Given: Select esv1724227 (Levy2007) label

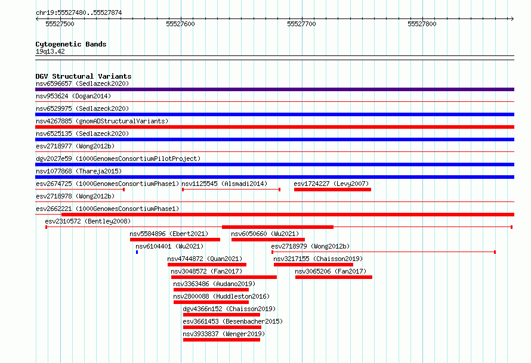Looking at the screenshot, I should tap(331, 184).
